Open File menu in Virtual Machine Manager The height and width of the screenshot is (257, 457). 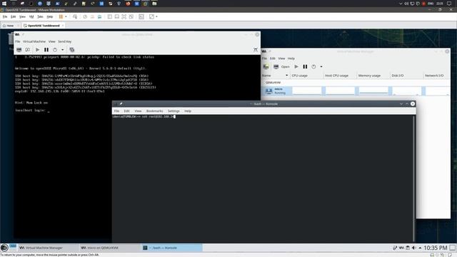264,59
